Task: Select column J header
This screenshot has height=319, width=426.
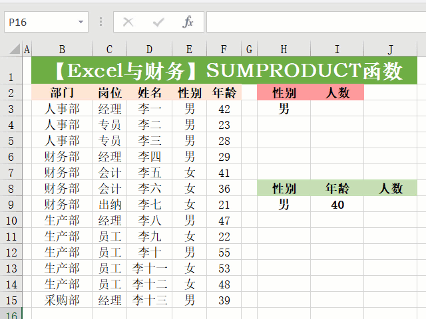Action: (391, 49)
